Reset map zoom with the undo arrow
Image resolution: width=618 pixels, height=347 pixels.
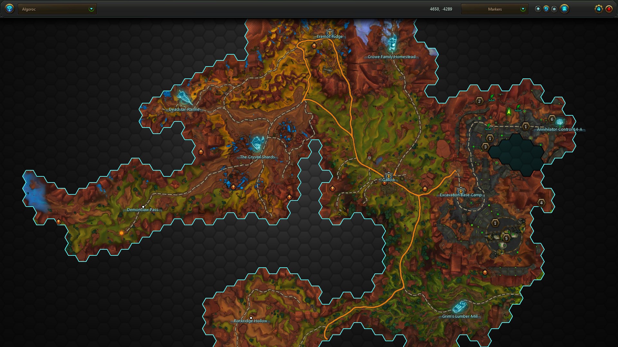point(546,9)
